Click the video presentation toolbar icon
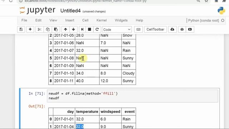Viewport: 229px width, 129px height. pos(190,29)
